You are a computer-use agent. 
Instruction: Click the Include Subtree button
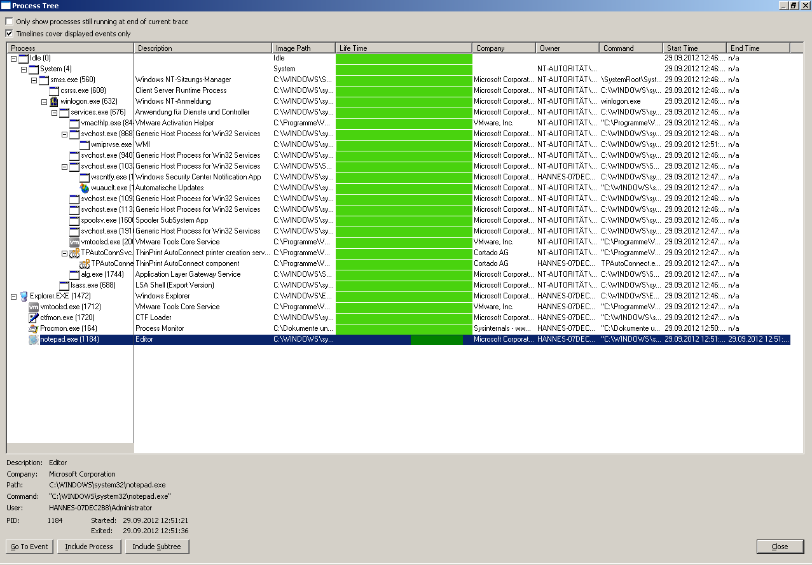(x=156, y=547)
